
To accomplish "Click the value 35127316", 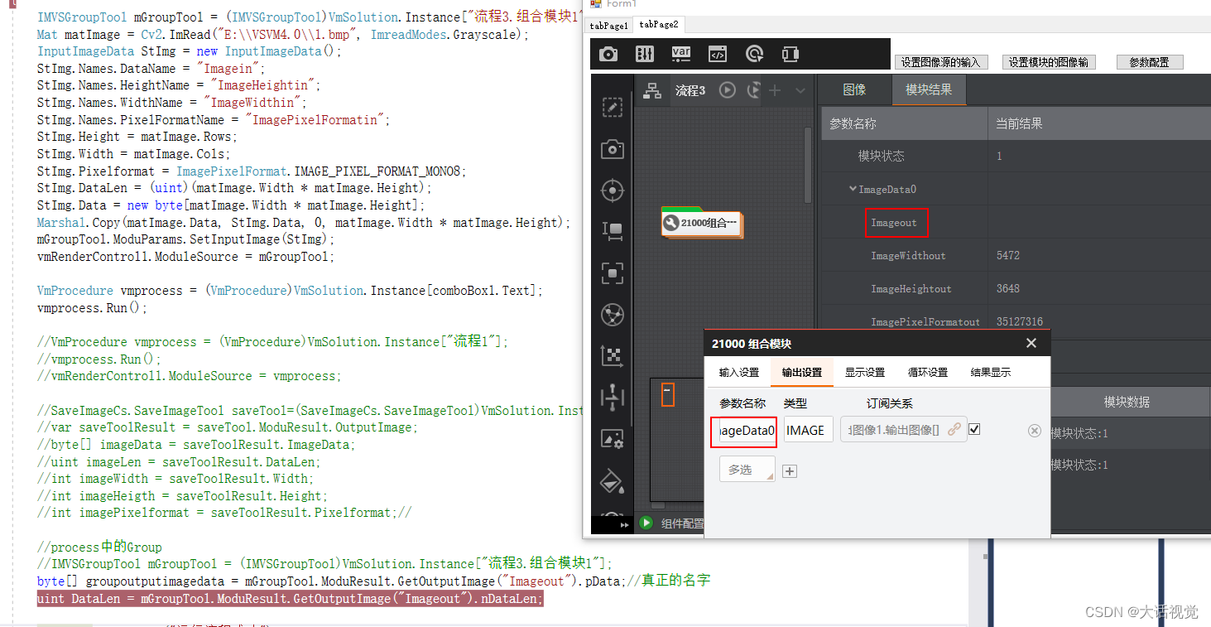I will point(1019,321).
